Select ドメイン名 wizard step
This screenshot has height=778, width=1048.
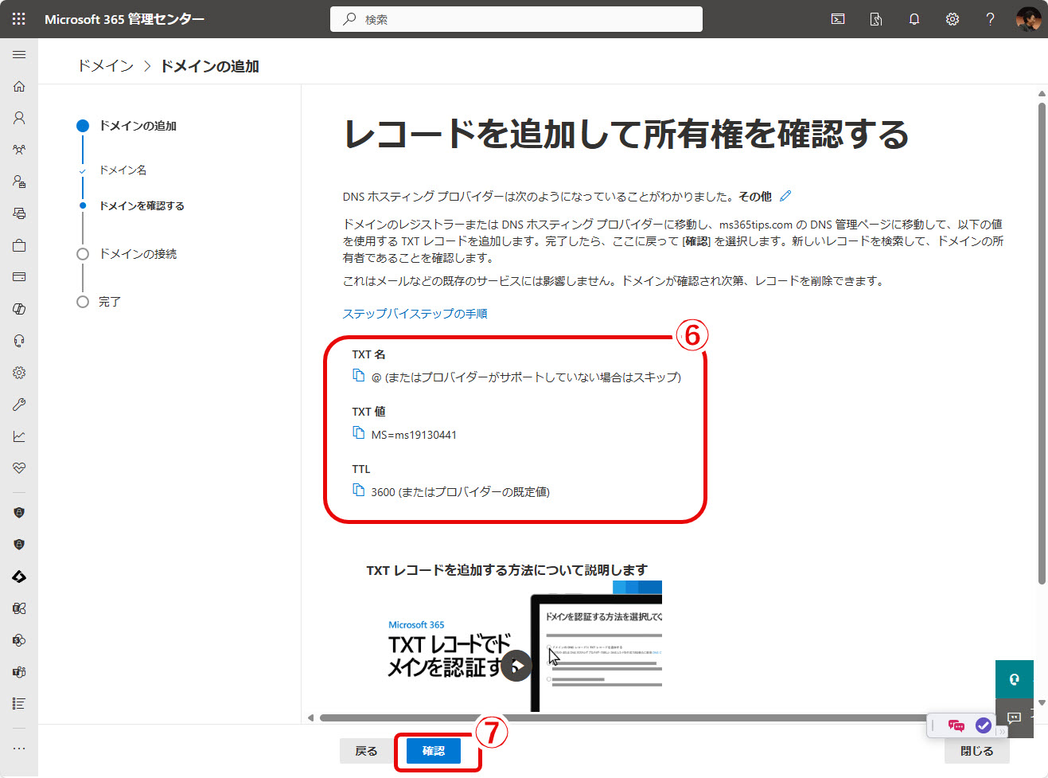coord(123,170)
